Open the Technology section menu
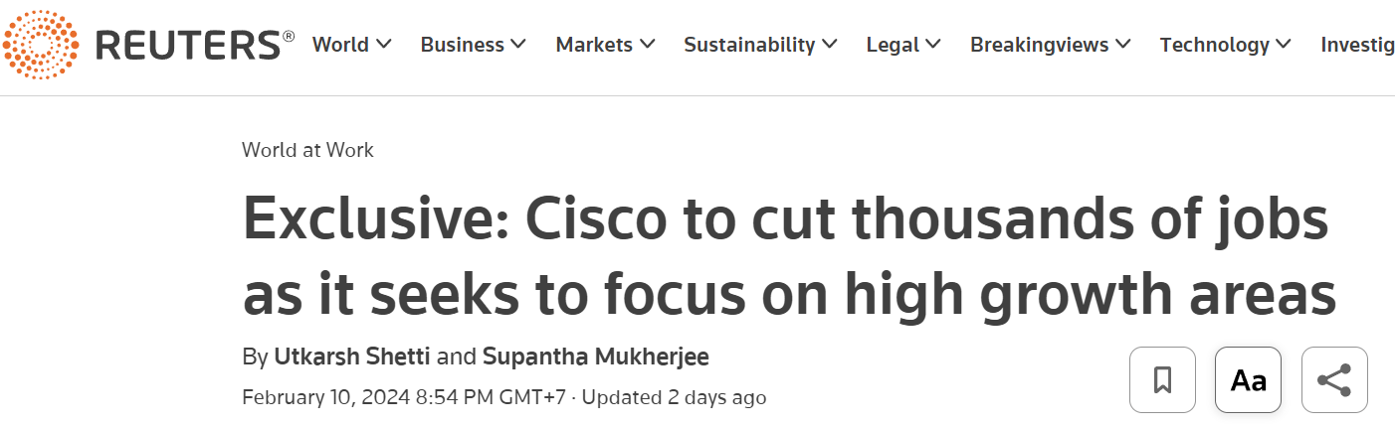 tap(1214, 45)
